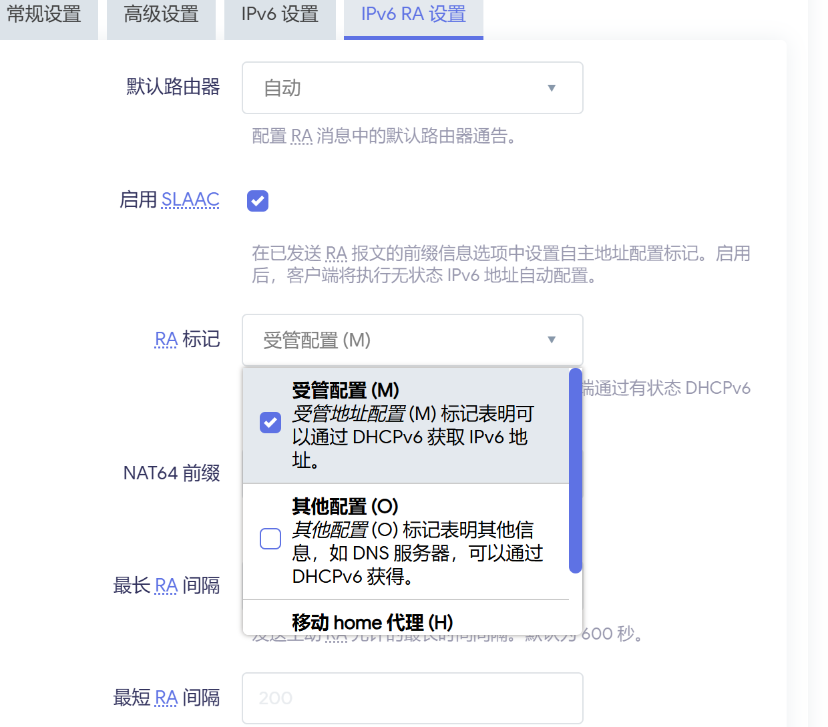Toggle the 启用 SLAAC checkbox
The height and width of the screenshot is (727, 828).
(258, 201)
